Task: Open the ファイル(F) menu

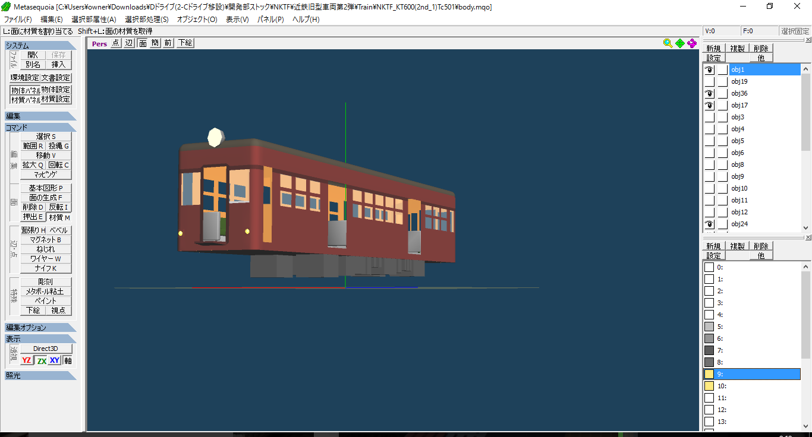Action: [18, 20]
